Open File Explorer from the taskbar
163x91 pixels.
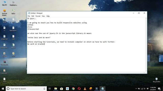point(56,89)
